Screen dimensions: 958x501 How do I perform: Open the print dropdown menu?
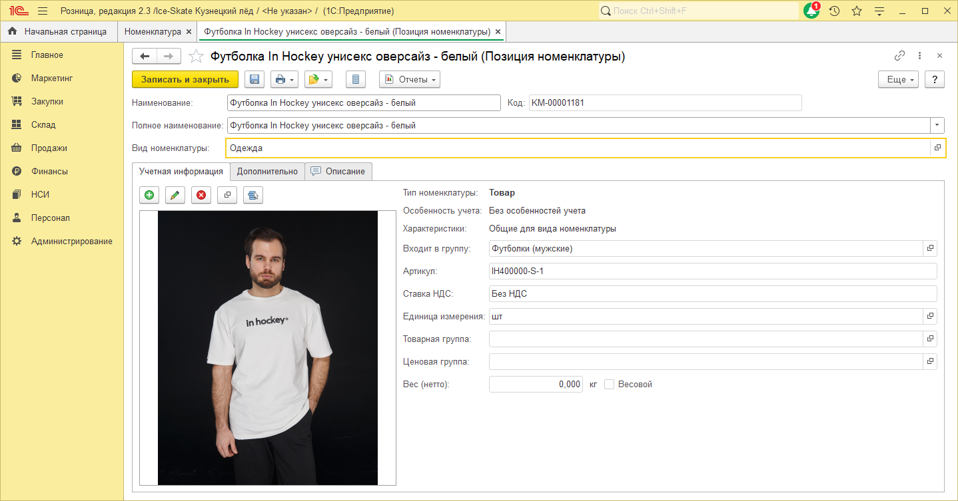[284, 79]
